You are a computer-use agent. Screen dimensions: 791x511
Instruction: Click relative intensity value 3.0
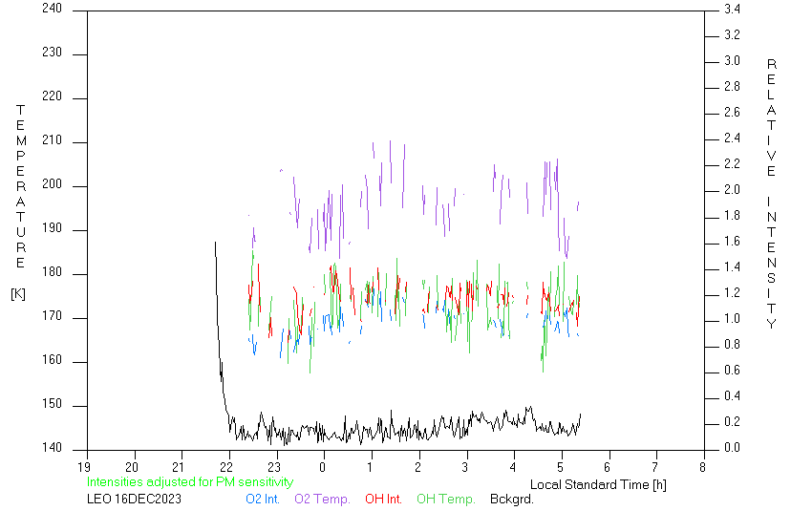[732, 60]
